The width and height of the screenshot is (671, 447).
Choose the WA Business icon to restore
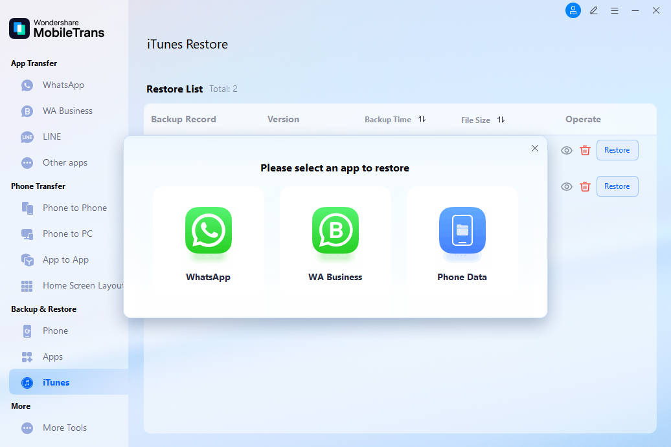pyautogui.click(x=335, y=230)
